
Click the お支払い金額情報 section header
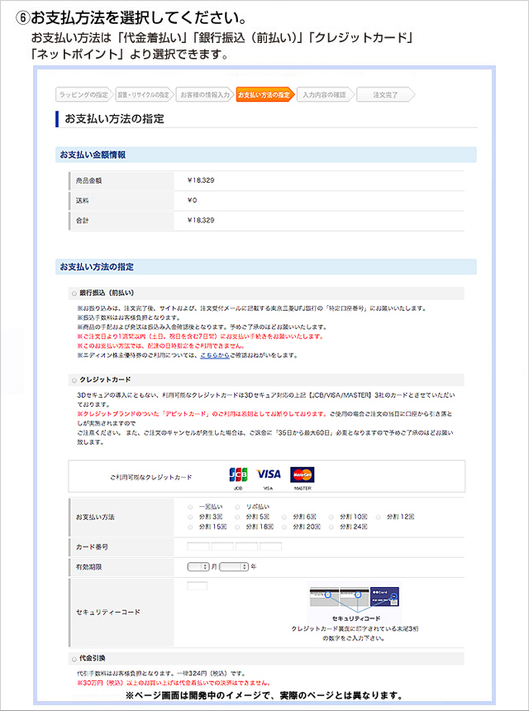coord(265,155)
